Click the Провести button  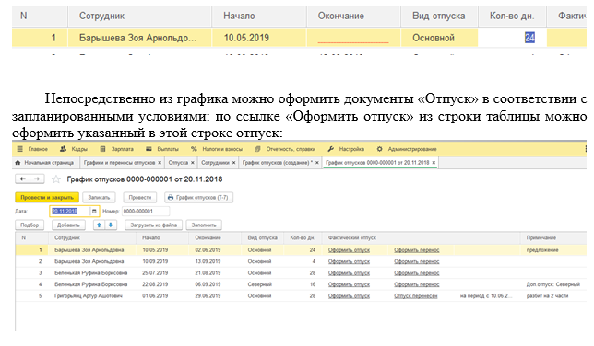click(x=140, y=198)
